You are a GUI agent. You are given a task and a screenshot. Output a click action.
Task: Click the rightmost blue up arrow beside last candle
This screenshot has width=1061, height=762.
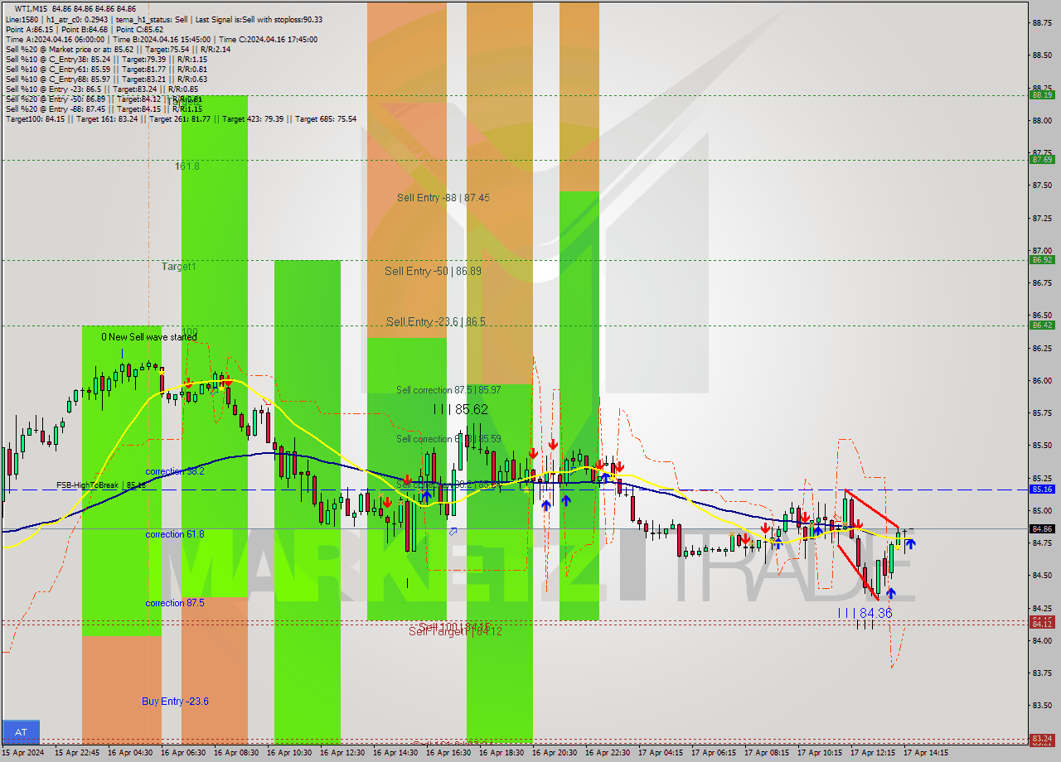910,544
